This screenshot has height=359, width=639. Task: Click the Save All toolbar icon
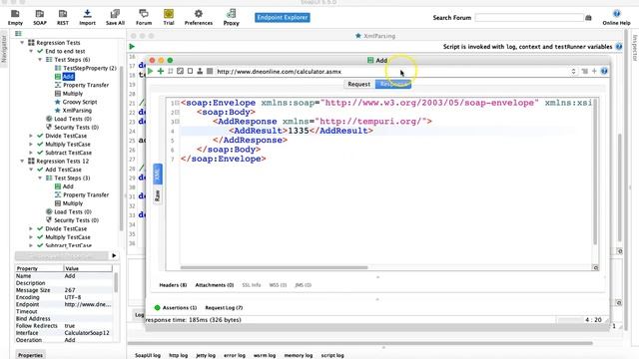[115, 18]
